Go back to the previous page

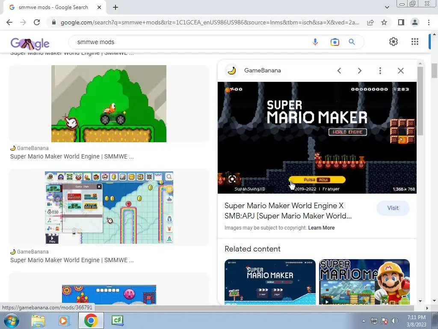point(9,22)
